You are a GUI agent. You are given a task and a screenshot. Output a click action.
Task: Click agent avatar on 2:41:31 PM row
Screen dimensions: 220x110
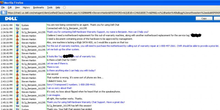coord(17,71)
